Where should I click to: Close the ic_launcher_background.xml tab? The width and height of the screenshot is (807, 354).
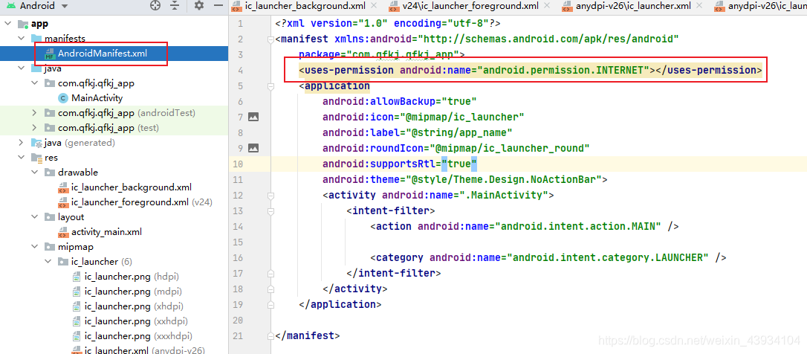(x=374, y=6)
